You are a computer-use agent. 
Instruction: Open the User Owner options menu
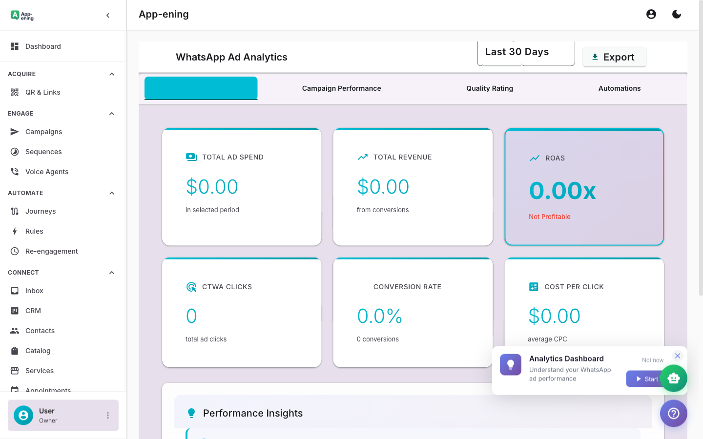[107, 415]
